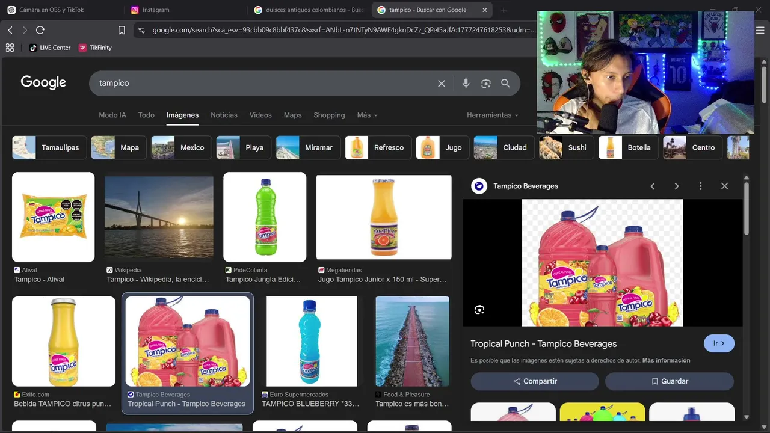Open the Más información link

pos(666,360)
